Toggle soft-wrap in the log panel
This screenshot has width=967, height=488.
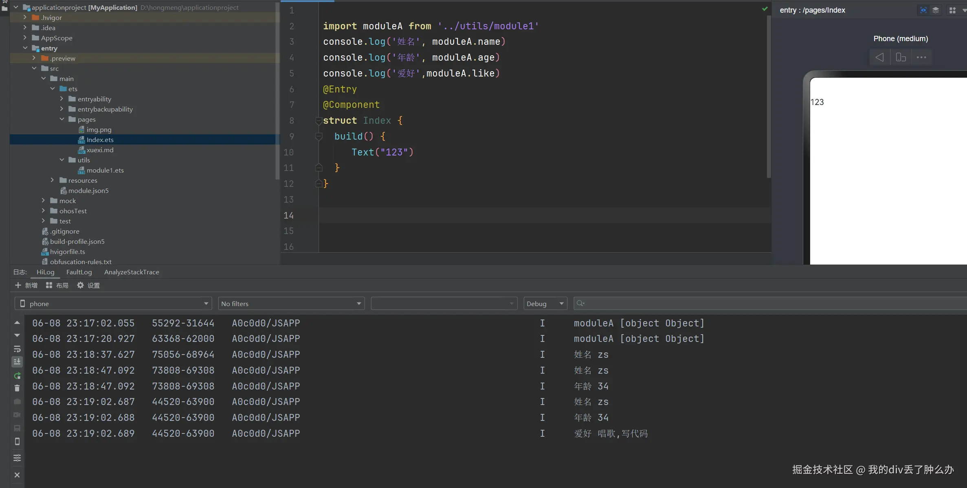coord(17,349)
